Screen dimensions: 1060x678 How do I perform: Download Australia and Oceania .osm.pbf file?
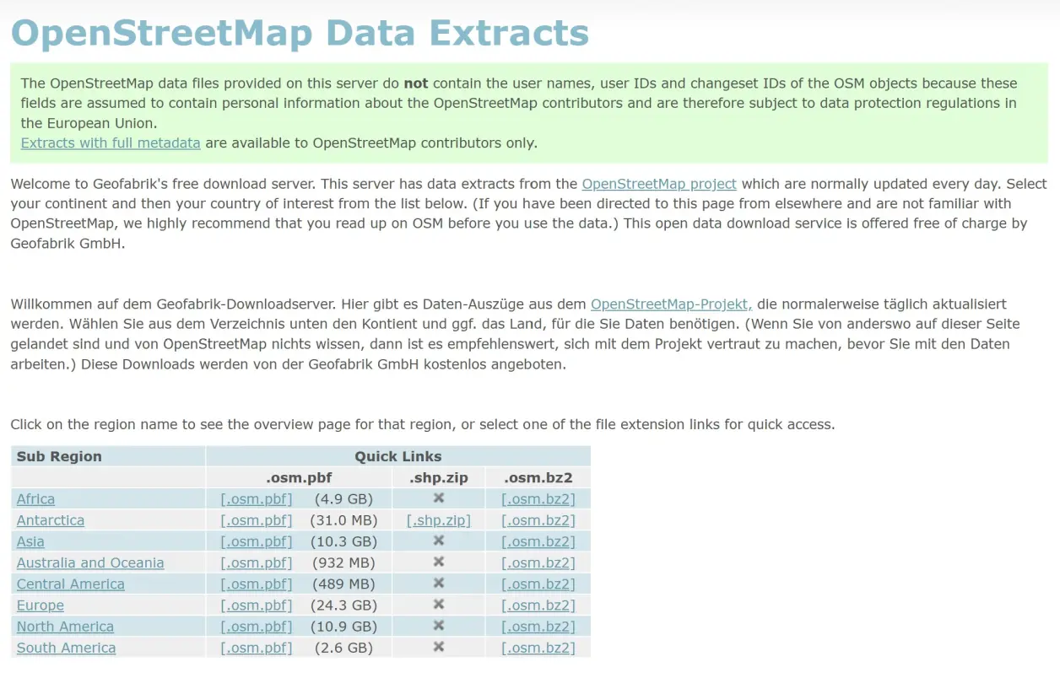pyautogui.click(x=257, y=562)
